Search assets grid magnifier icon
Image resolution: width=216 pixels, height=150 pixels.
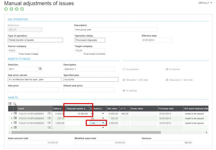[x=15, y=104]
